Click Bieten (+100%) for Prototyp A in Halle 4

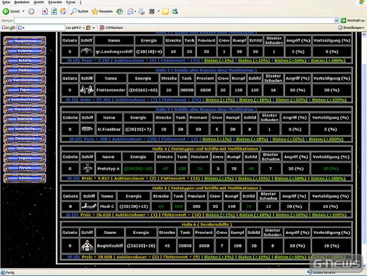(x=328, y=178)
